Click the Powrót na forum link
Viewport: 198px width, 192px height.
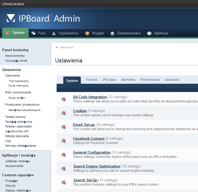point(13,4)
